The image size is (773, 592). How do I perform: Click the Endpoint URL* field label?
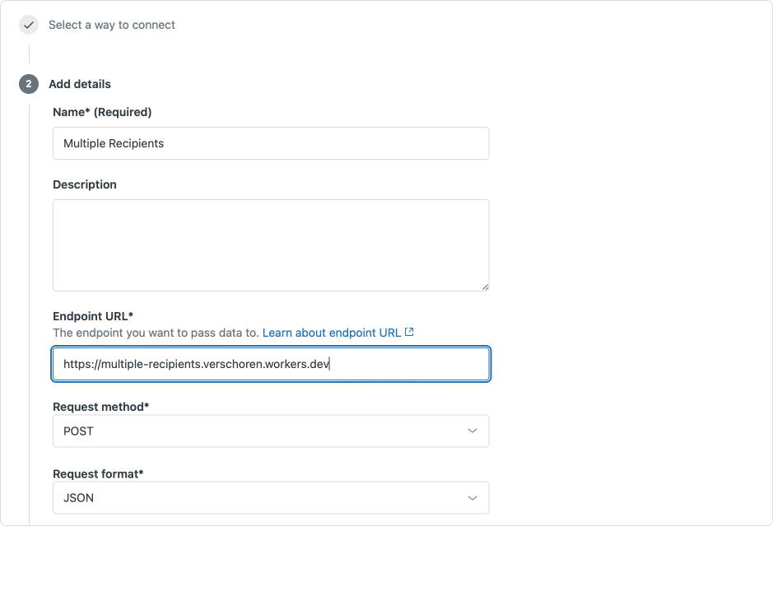pyautogui.click(x=93, y=316)
